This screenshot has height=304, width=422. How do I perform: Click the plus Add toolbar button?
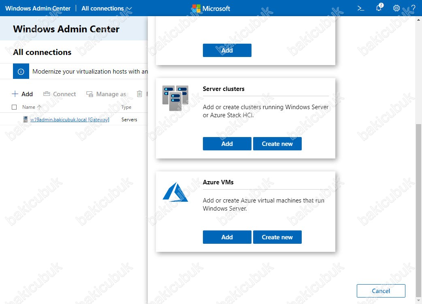click(x=22, y=94)
